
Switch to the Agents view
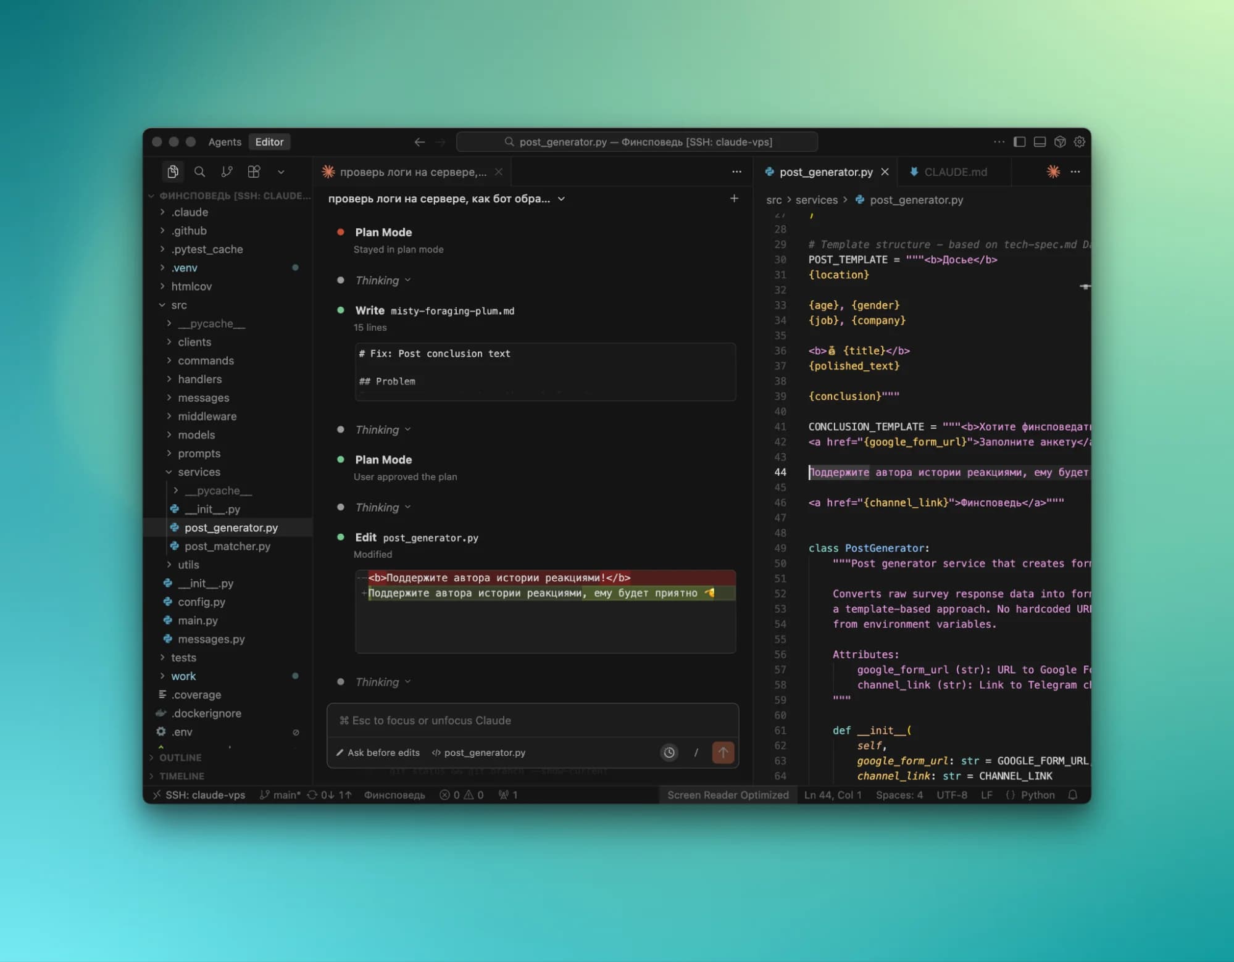pyautogui.click(x=225, y=142)
